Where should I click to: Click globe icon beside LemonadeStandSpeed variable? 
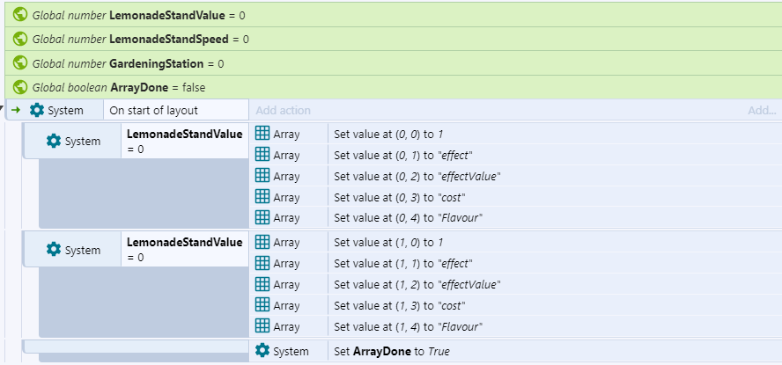pyautogui.click(x=21, y=40)
